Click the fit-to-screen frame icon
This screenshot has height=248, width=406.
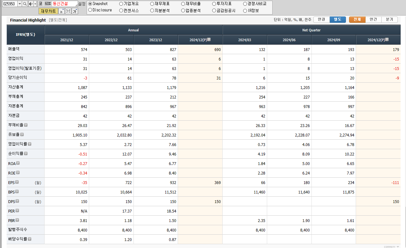(68, 11)
